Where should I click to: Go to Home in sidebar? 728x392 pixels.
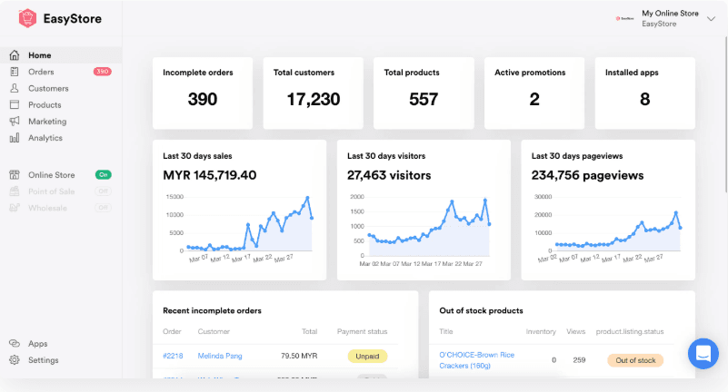pos(61,55)
